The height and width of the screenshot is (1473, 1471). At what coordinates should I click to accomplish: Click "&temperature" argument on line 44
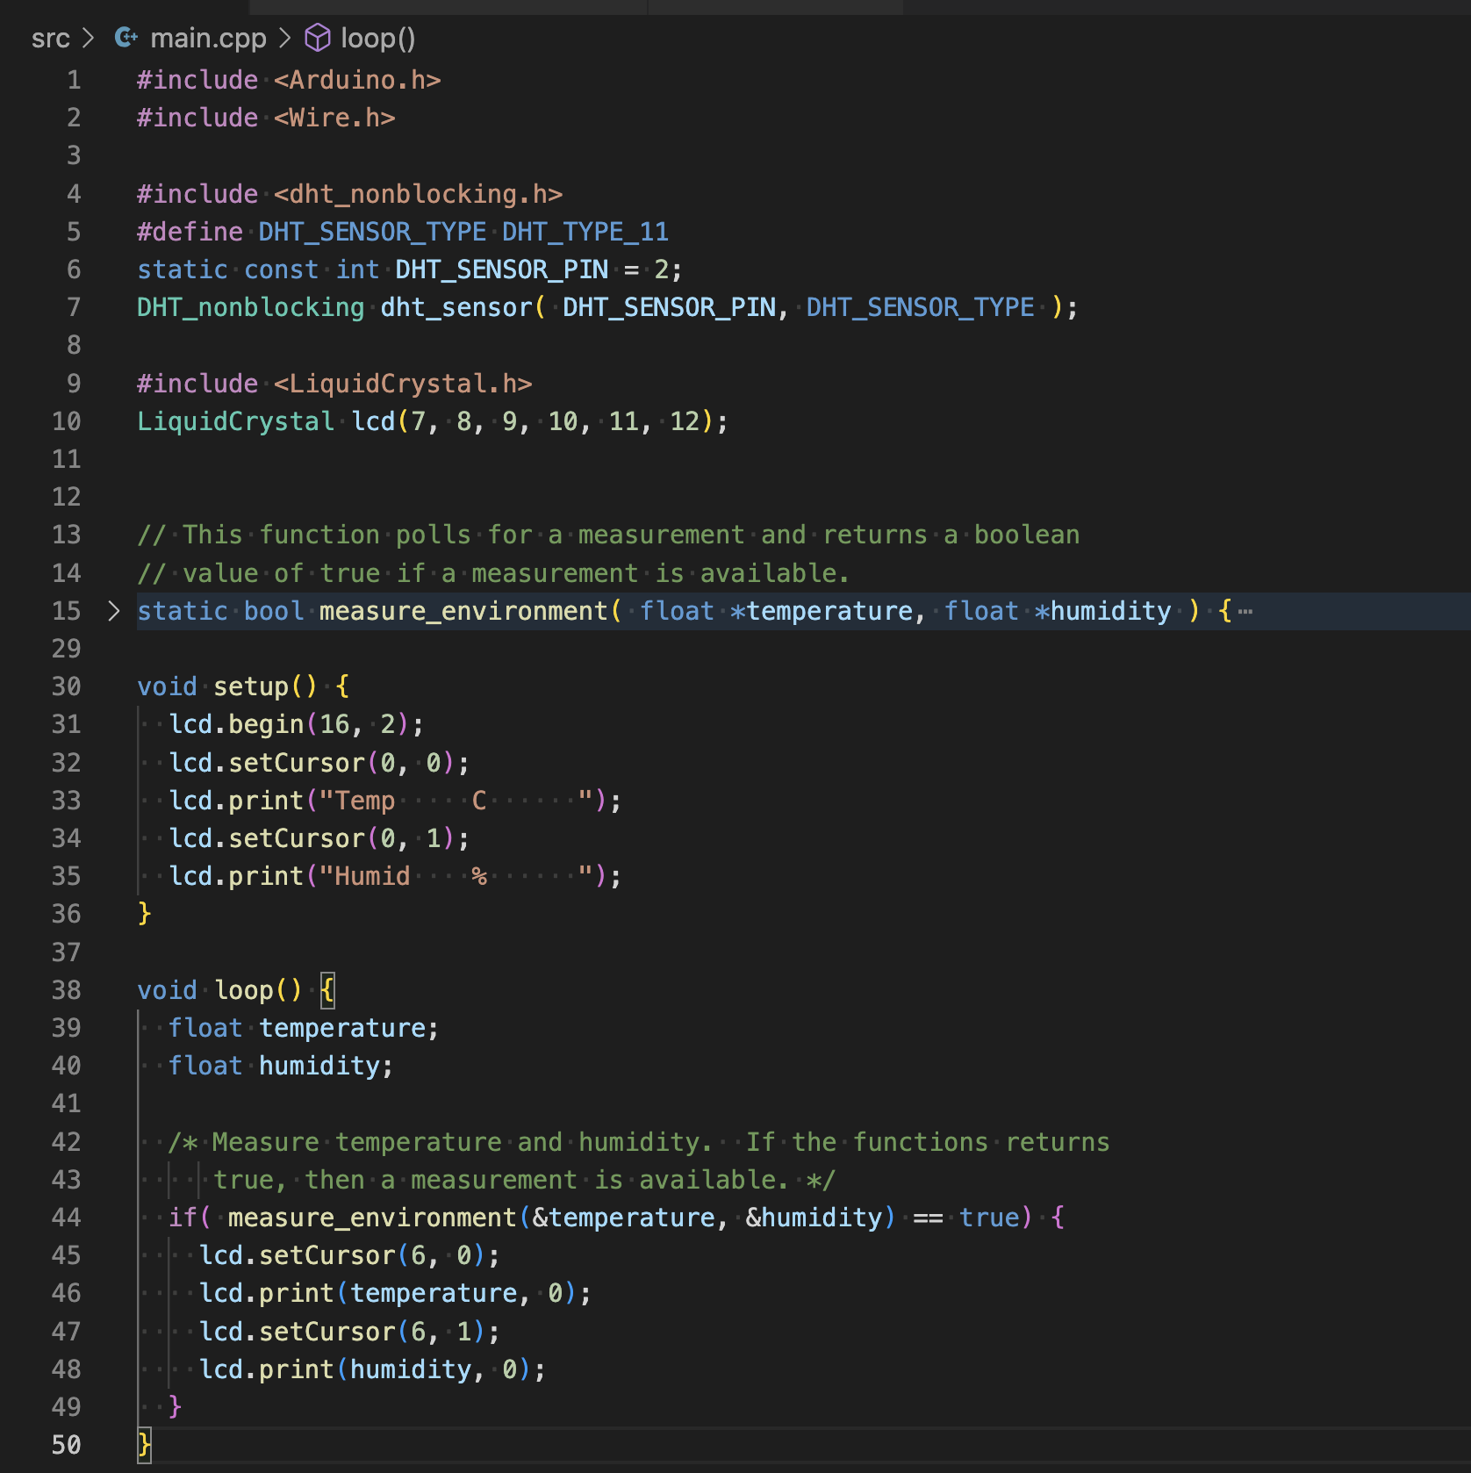(624, 1218)
